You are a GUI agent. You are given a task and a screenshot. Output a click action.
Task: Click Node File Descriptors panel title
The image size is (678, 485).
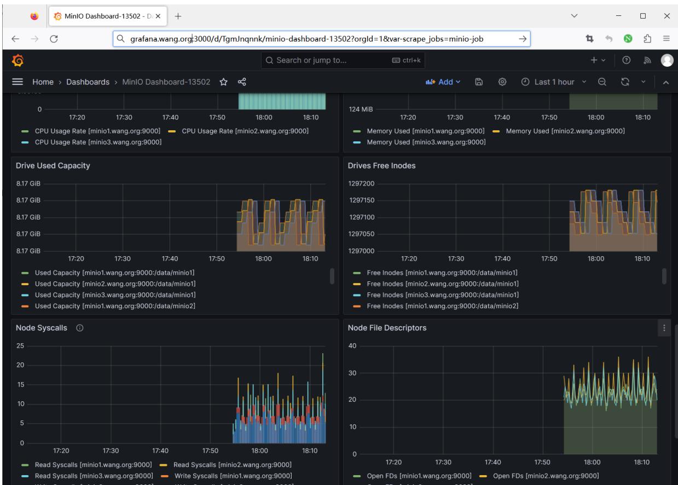pos(387,328)
